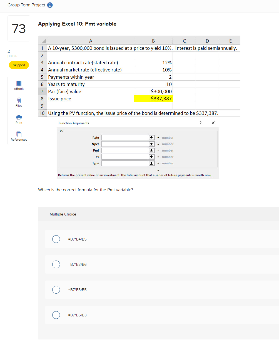Click the question number 73 box

pos(19,28)
